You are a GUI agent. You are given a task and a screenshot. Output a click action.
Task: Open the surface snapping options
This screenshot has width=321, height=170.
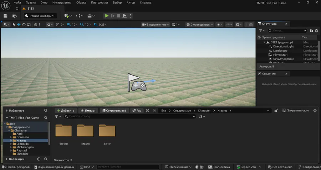click(49, 25)
